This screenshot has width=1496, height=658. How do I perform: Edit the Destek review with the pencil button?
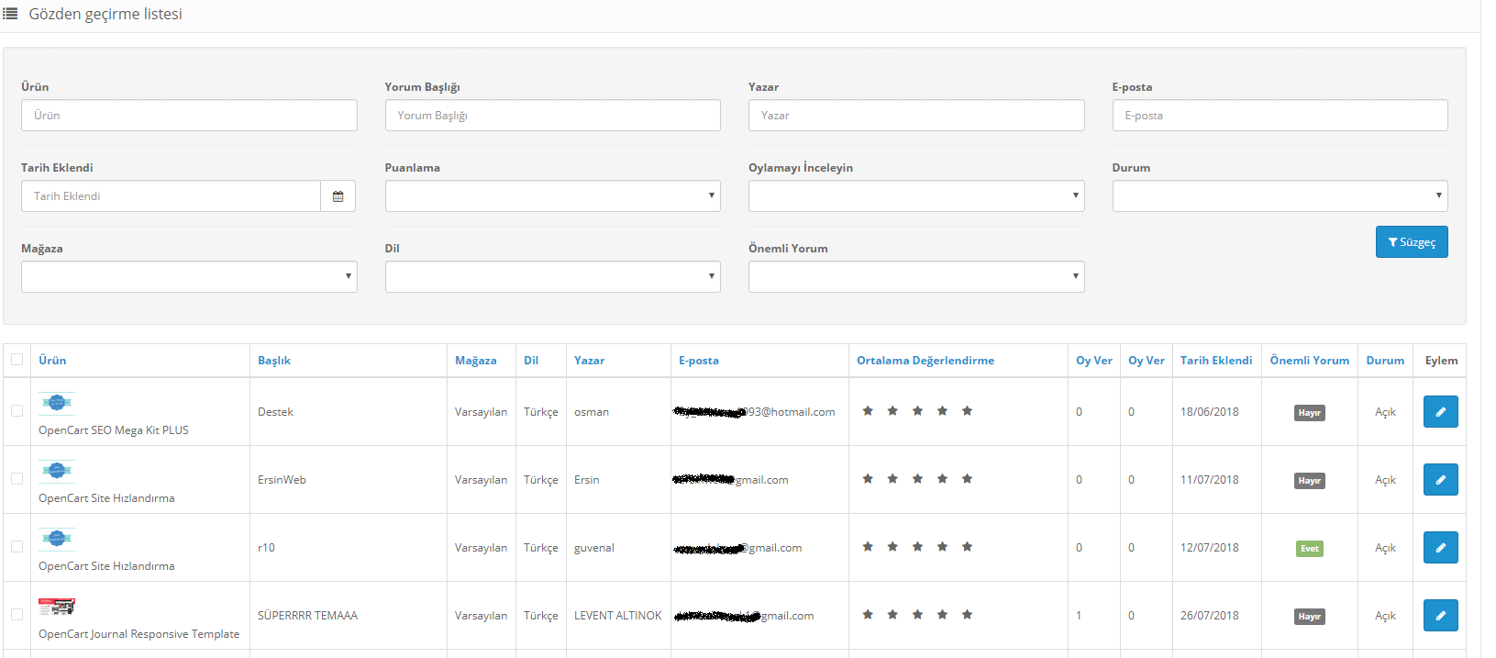click(1440, 412)
